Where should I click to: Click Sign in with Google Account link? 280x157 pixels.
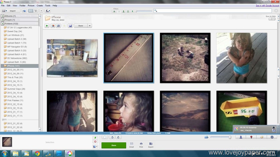coord(267,5)
